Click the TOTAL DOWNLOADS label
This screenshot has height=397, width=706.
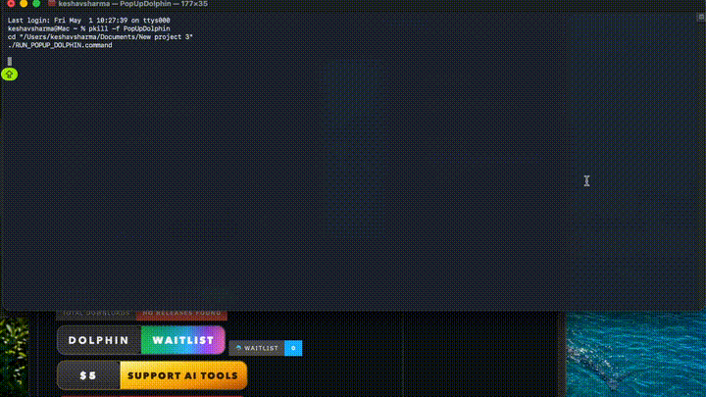[96, 314]
